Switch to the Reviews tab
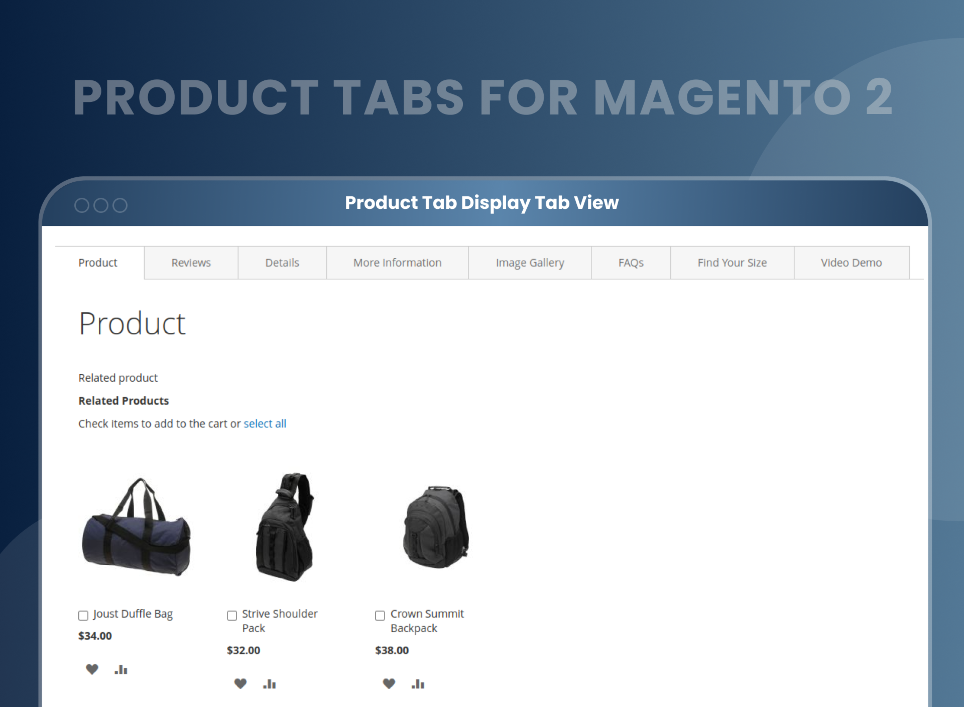Screen dimensions: 964x707 (191, 262)
